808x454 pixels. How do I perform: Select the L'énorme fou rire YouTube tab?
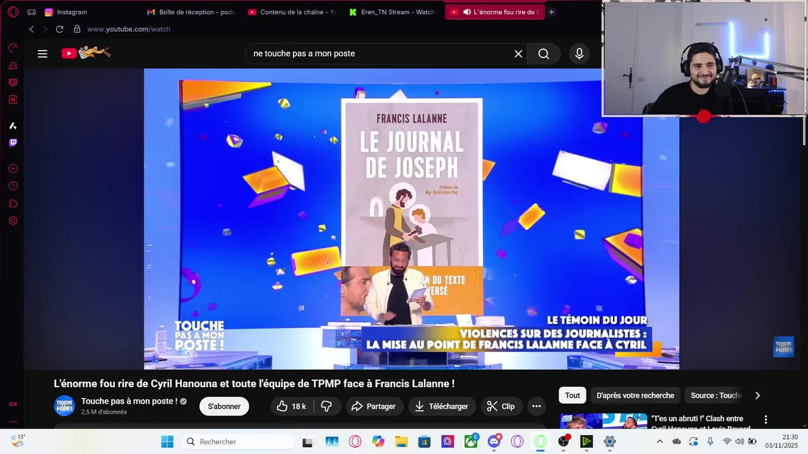click(495, 12)
